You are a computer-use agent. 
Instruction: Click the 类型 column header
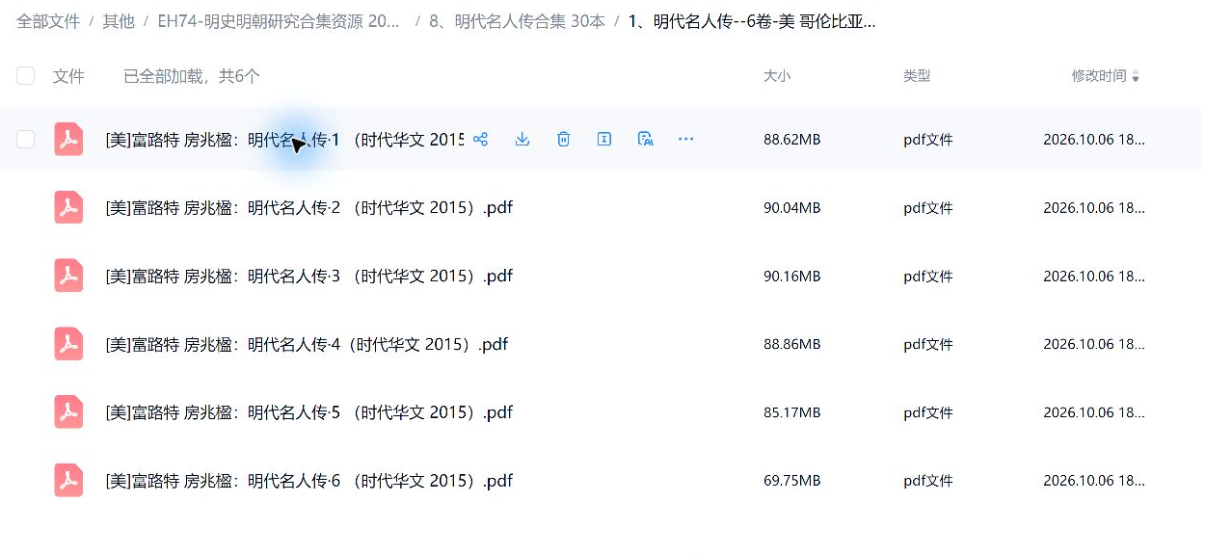917,75
